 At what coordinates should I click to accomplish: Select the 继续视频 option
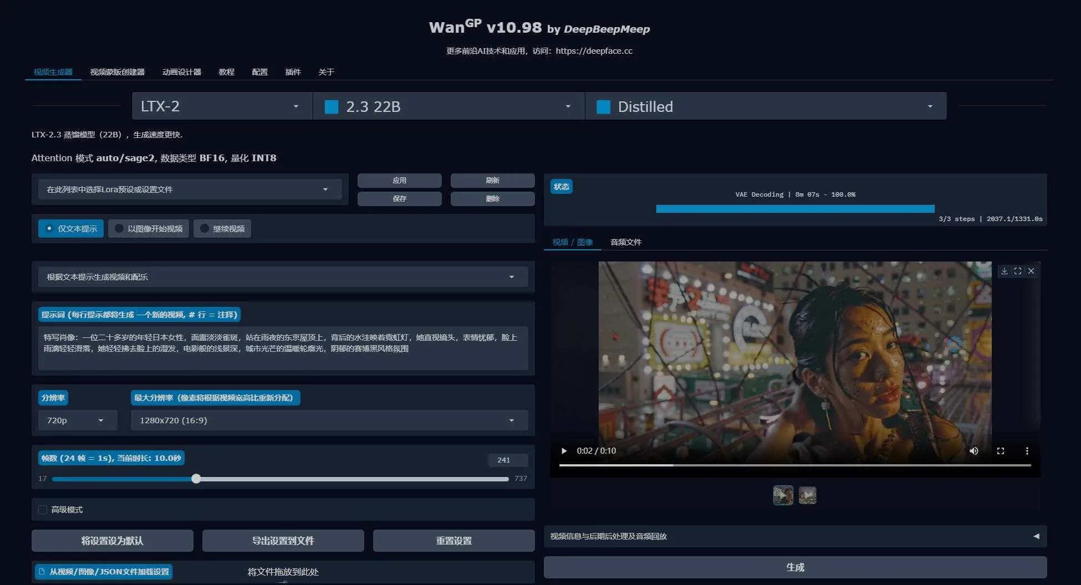click(222, 228)
